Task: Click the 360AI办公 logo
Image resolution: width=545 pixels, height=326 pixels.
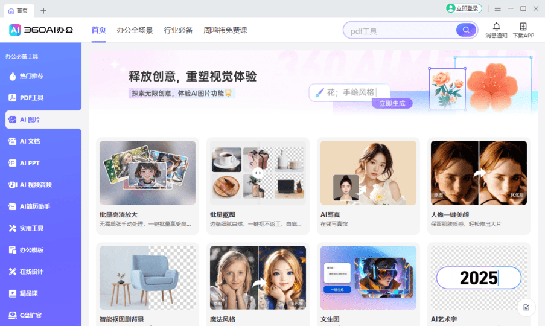Action: pos(41,30)
